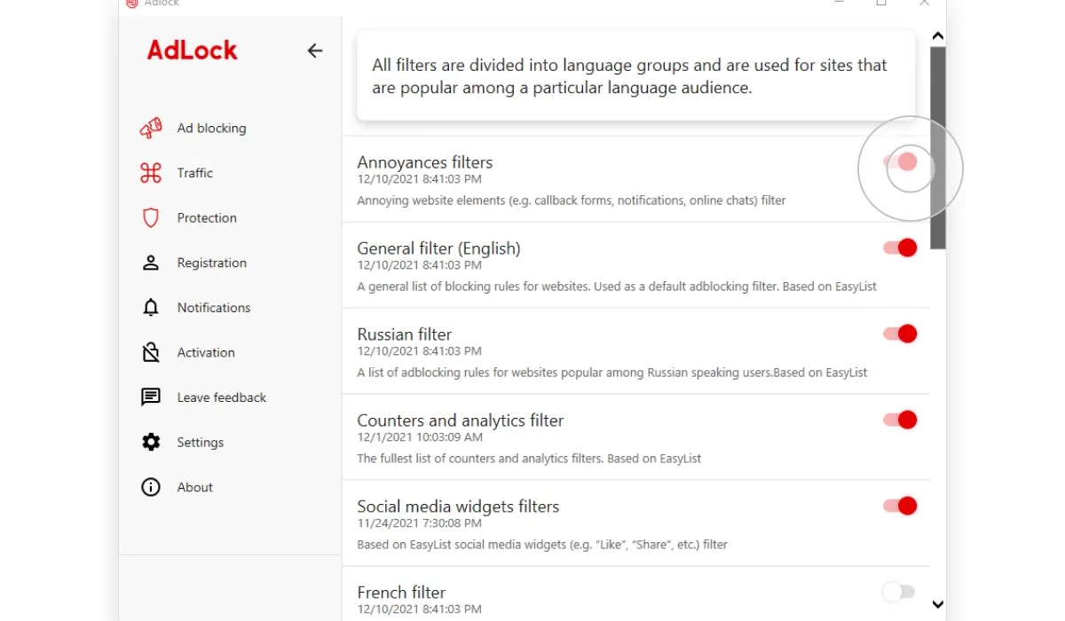Toggle the Annoyances filters switch
Image resolution: width=1065 pixels, height=621 pixels.
tap(900, 161)
